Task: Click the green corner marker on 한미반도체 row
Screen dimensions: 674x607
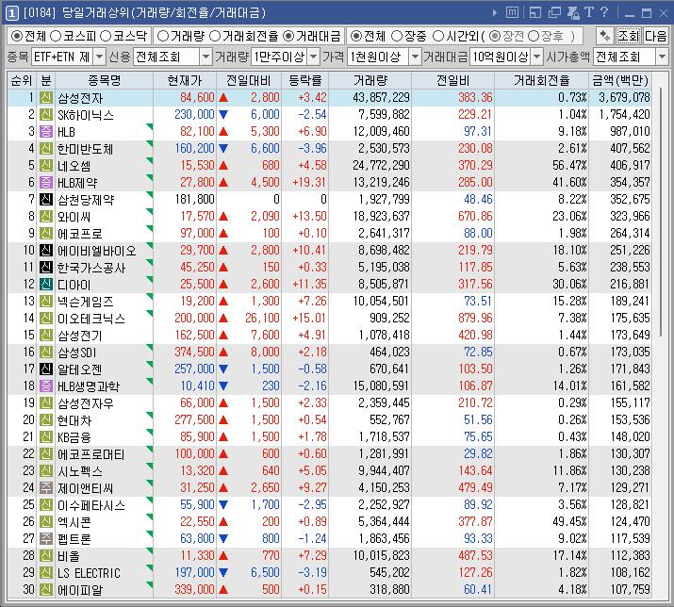Action: click(x=150, y=143)
